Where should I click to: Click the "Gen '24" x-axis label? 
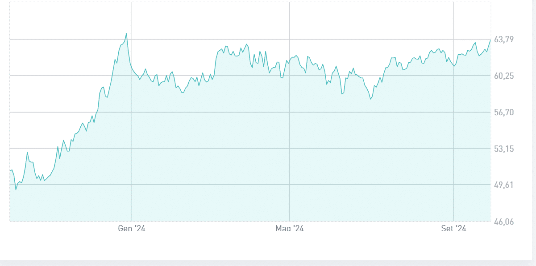131,229
